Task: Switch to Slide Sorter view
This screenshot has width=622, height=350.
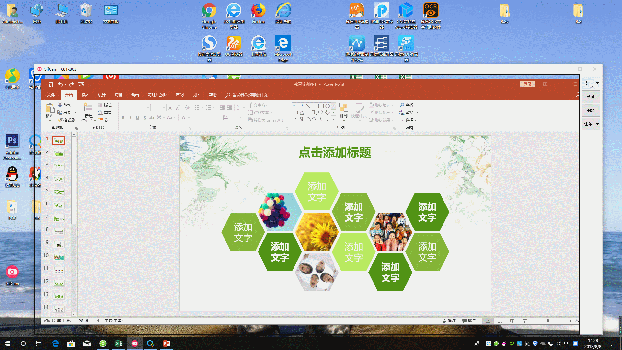Action: [500, 321]
